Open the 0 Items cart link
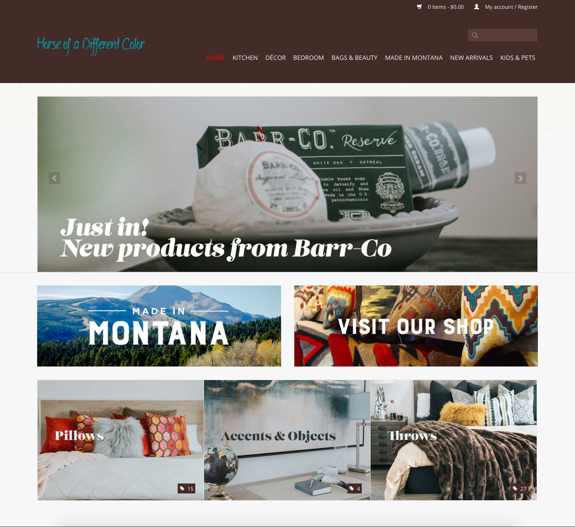 click(446, 7)
